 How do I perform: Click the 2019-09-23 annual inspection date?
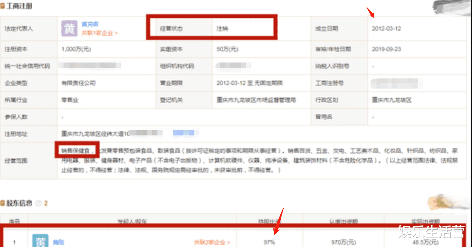(386, 49)
